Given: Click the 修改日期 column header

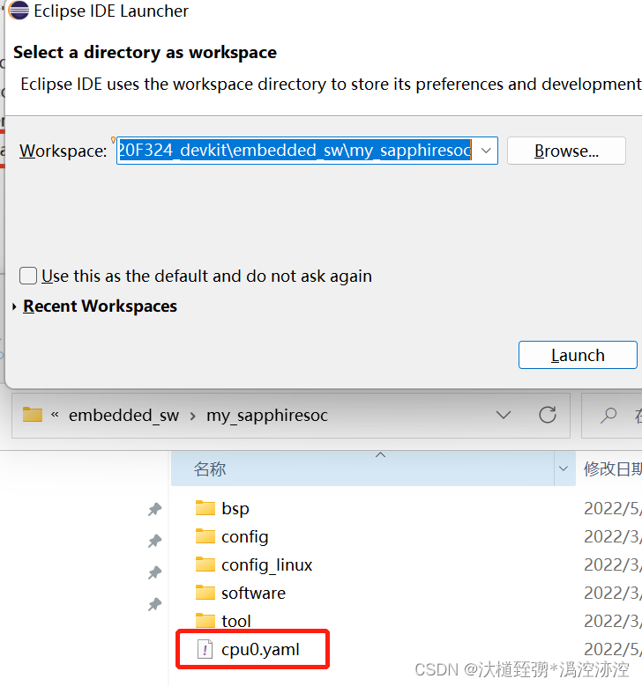Looking at the screenshot, I should point(612,469).
